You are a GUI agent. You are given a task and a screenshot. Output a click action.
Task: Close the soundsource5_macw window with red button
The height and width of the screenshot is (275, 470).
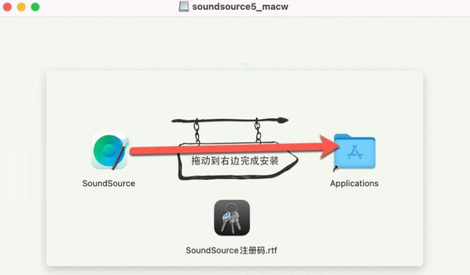click(7, 6)
